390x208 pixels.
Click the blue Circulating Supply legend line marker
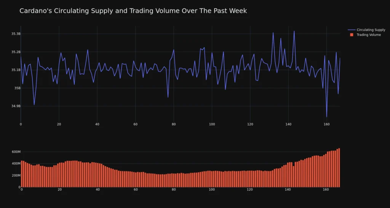(x=351, y=30)
